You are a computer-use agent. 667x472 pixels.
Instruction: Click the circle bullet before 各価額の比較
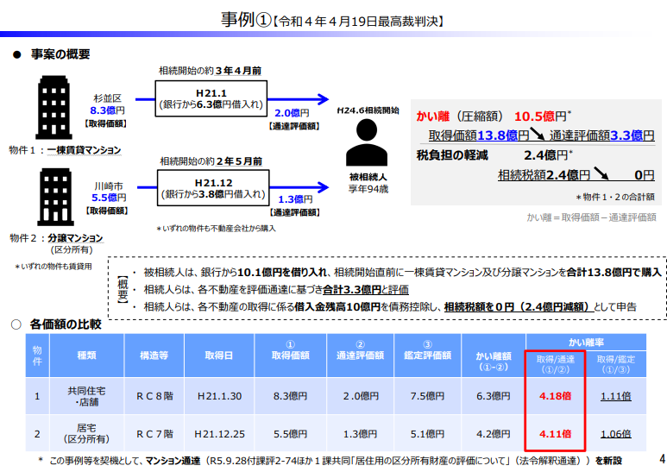tap(16, 324)
